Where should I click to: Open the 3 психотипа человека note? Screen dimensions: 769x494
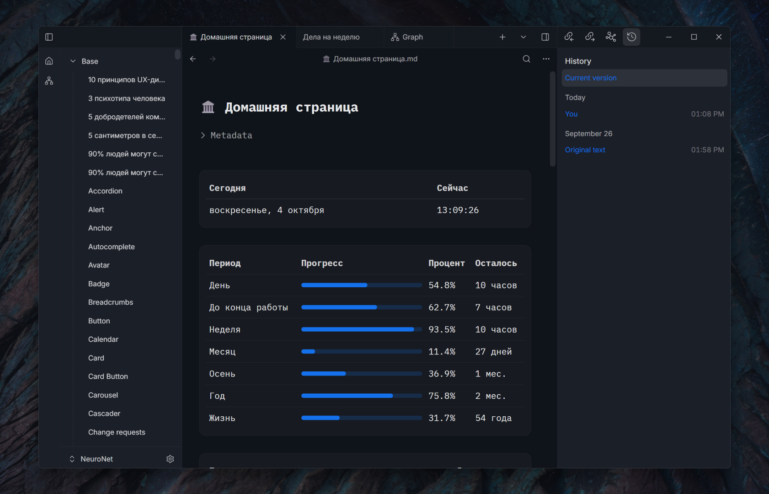tap(127, 98)
